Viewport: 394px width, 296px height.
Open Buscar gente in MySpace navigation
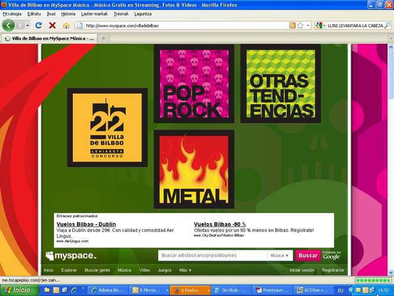[98, 270]
